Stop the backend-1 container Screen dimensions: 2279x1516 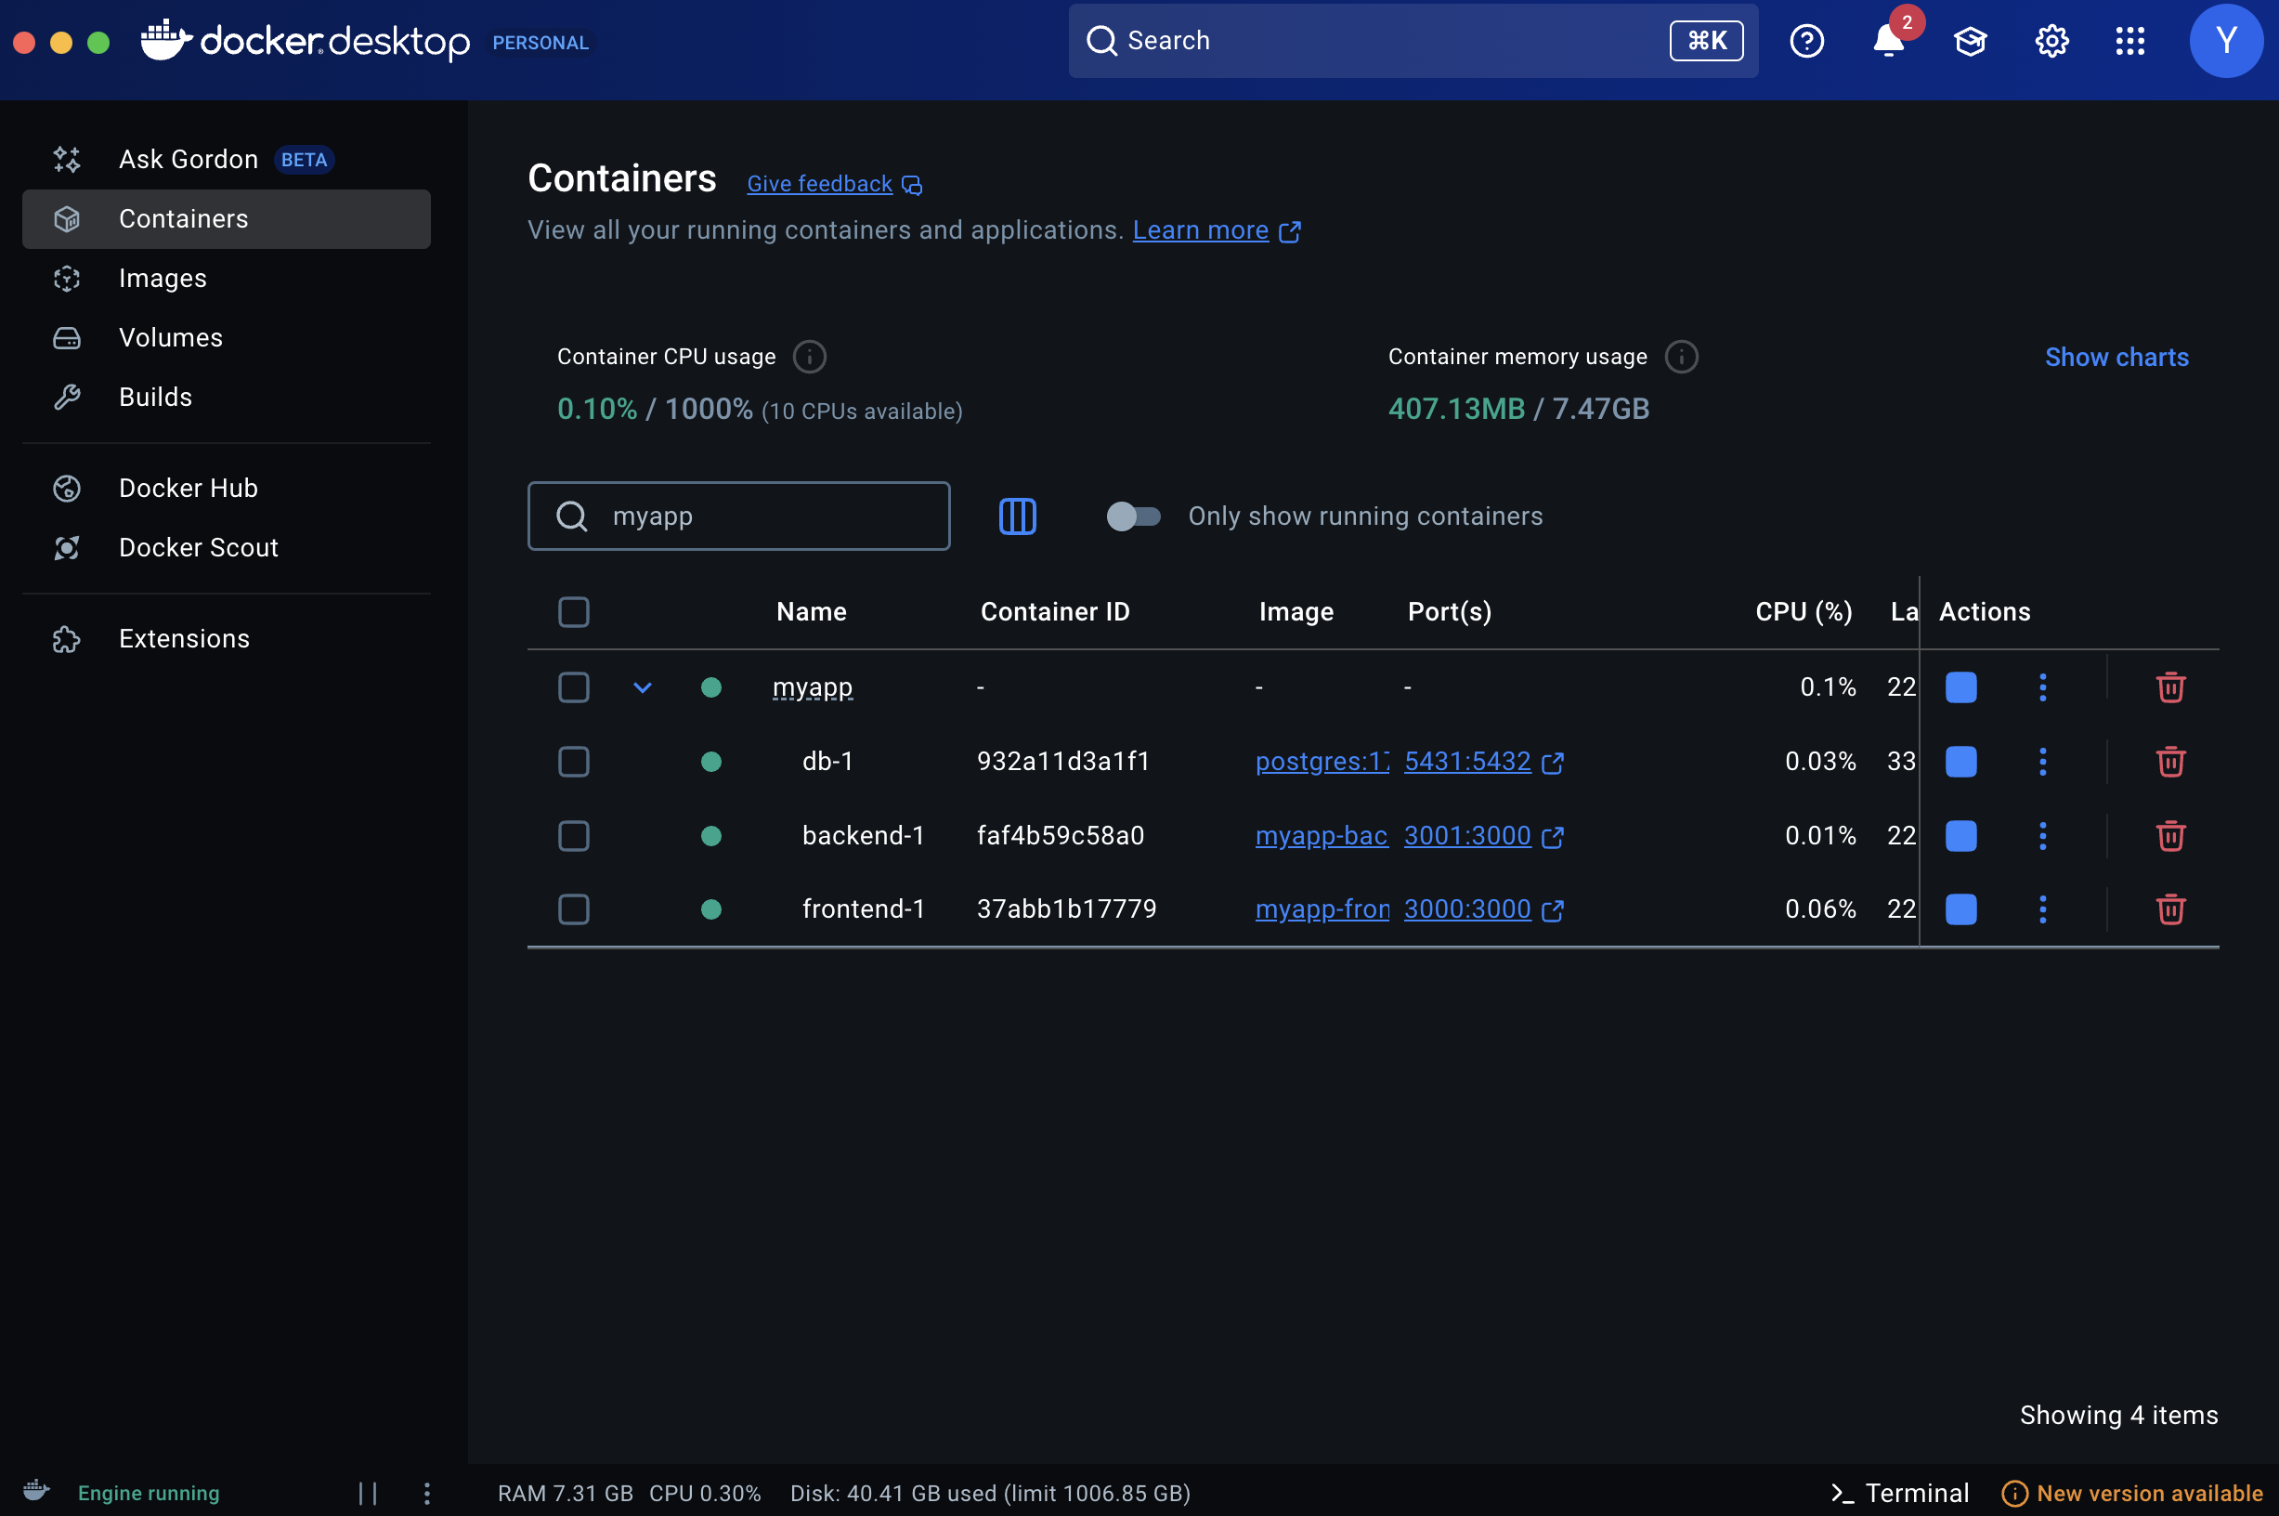click(1960, 835)
